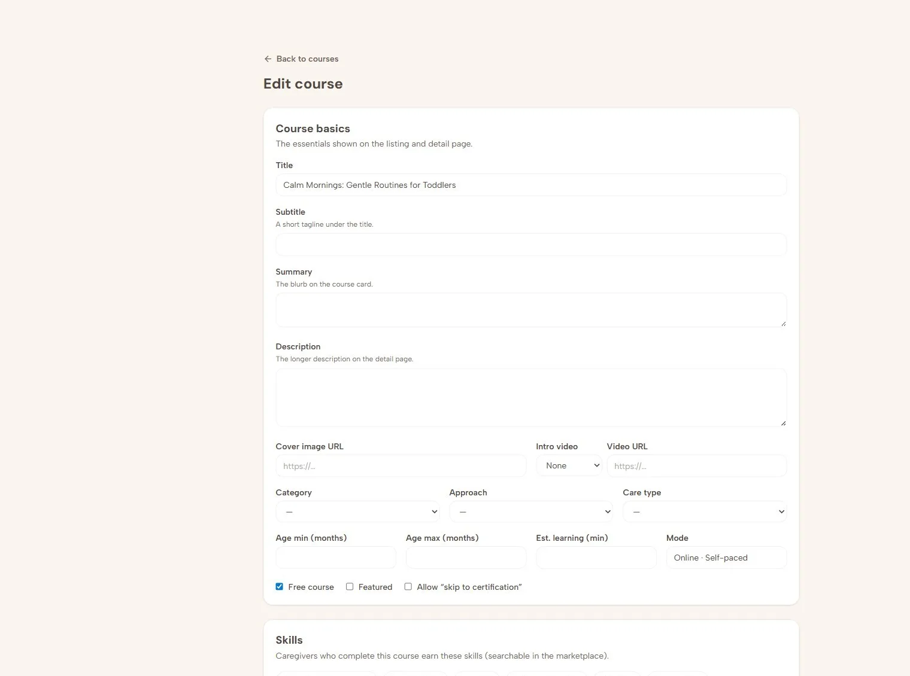The height and width of the screenshot is (676, 910).
Task: Uncheck the Free course checkbox
Action: (280, 587)
